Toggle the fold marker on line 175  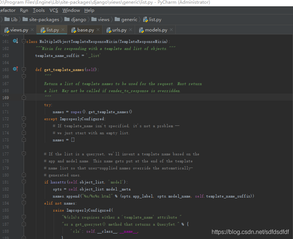[24, 140]
